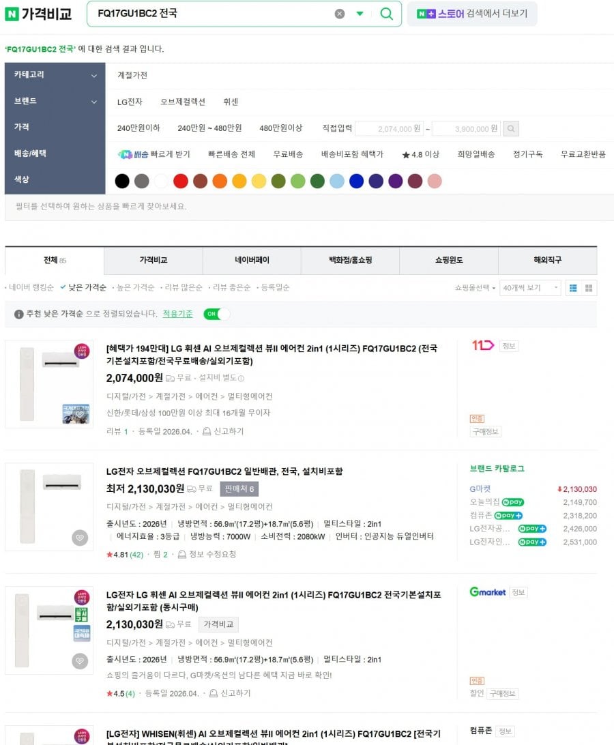This screenshot has width=614, height=745.
Task: Switch to the 네이버페이 tab
Action: [252, 261]
